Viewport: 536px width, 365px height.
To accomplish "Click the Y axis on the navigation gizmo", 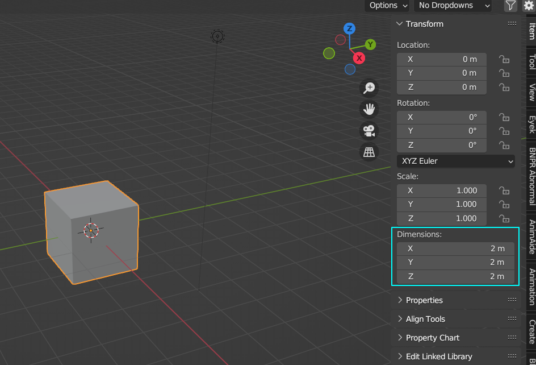I will (x=370, y=44).
